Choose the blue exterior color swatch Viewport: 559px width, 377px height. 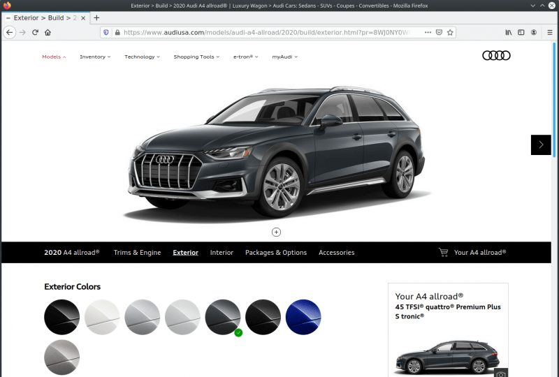pos(303,317)
